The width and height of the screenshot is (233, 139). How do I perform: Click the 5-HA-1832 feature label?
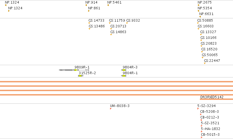tap(211, 129)
